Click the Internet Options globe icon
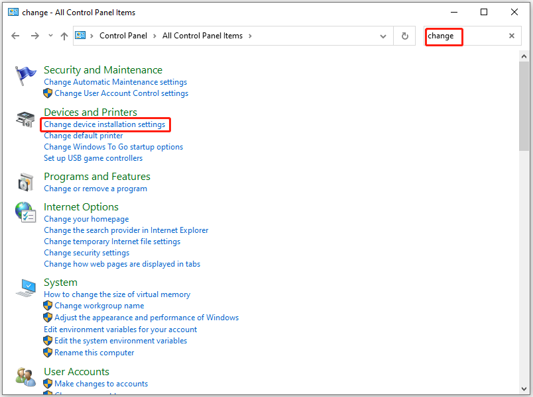The width and height of the screenshot is (533, 397). tap(25, 212)
